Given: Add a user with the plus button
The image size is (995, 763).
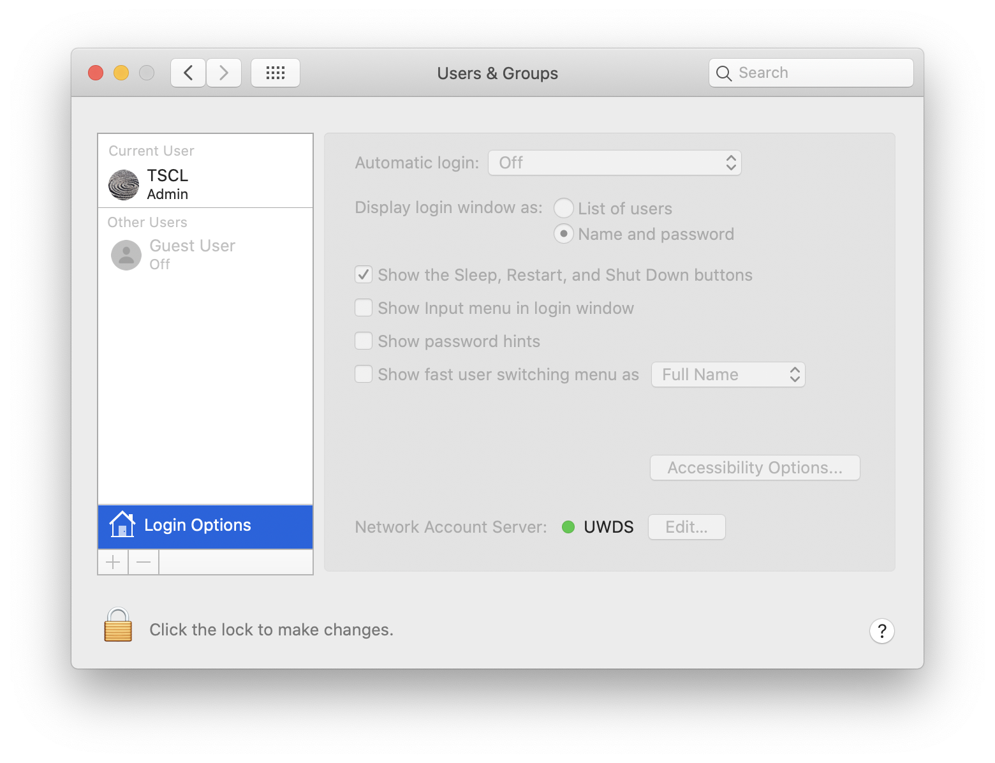Looking at the screenshot, I should coord(113,562).
